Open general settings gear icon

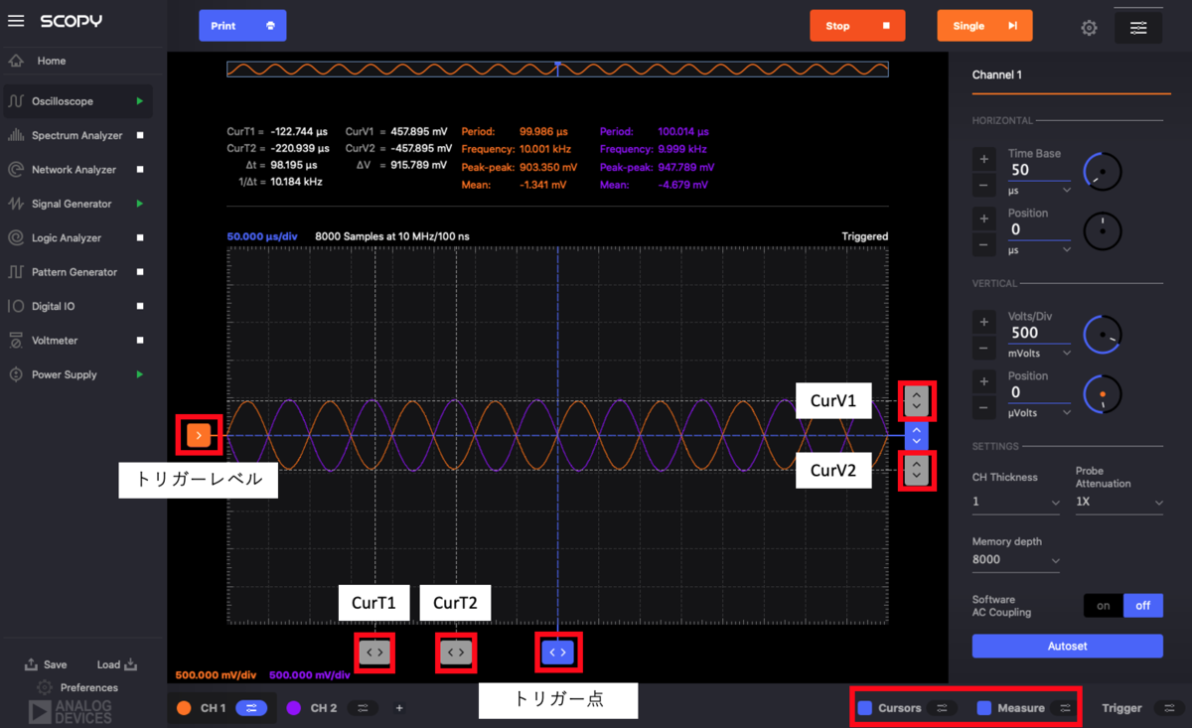[x=1089, y=28]
